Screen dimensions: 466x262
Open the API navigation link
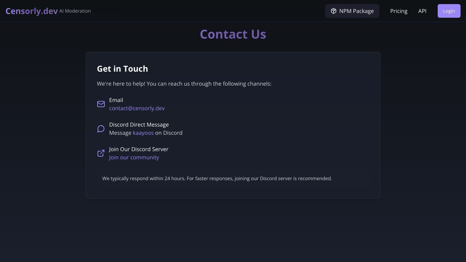(x=422, y=11)
